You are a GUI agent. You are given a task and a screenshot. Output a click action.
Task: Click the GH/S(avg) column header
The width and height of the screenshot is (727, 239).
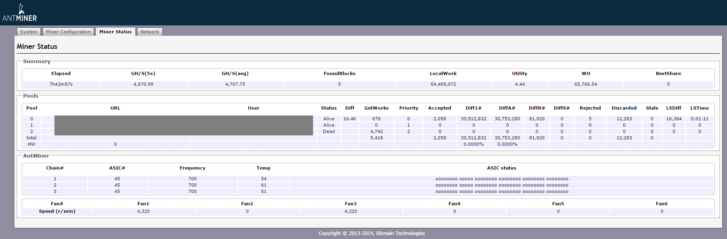[x=235, y=73]
